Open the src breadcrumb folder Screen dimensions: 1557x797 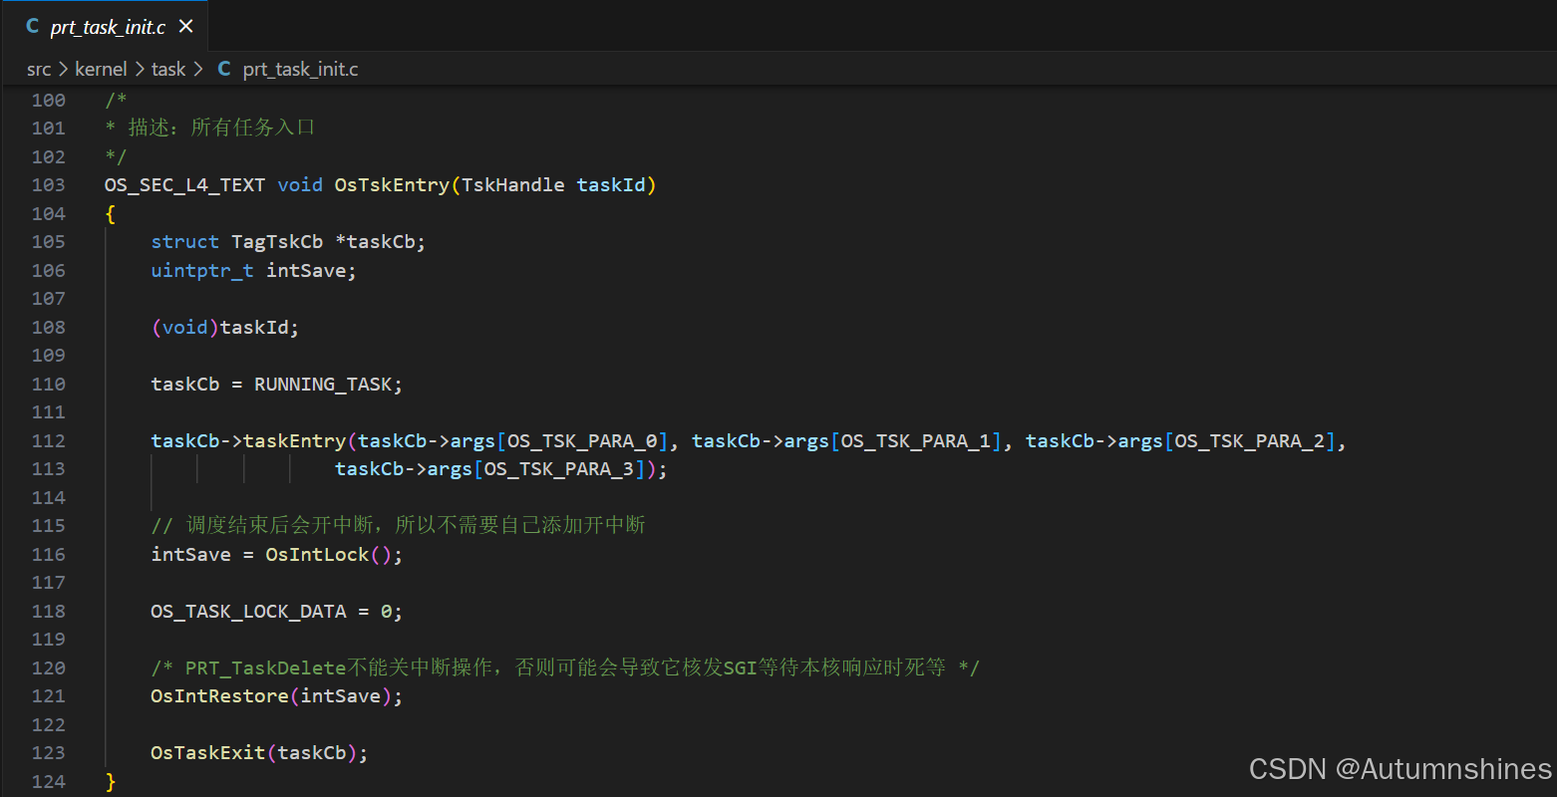point(39,69)
